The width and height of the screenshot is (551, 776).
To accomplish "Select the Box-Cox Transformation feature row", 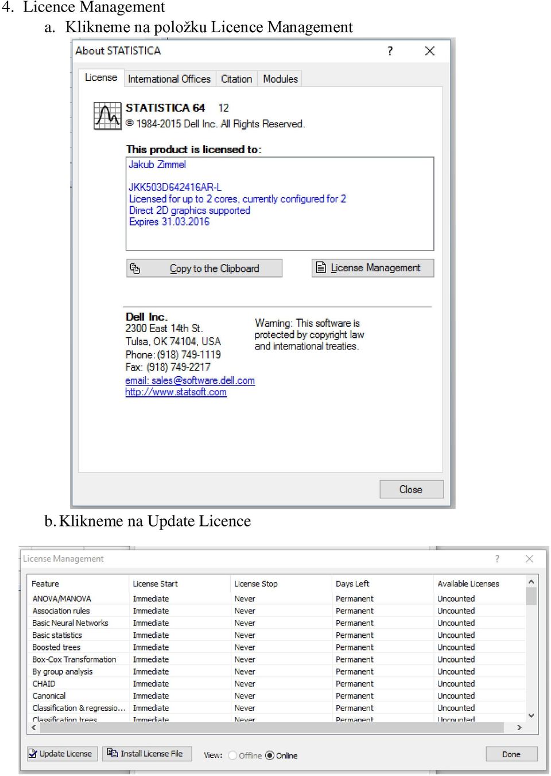I will click(277, 660).
